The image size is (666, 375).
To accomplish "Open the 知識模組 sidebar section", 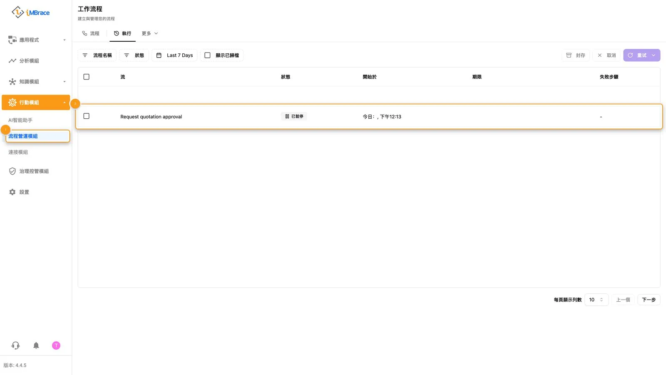I will [x=36, y=82].
